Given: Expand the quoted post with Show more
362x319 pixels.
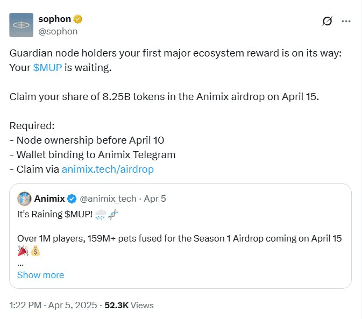Looking at the screenshot, I should [40, 275].
